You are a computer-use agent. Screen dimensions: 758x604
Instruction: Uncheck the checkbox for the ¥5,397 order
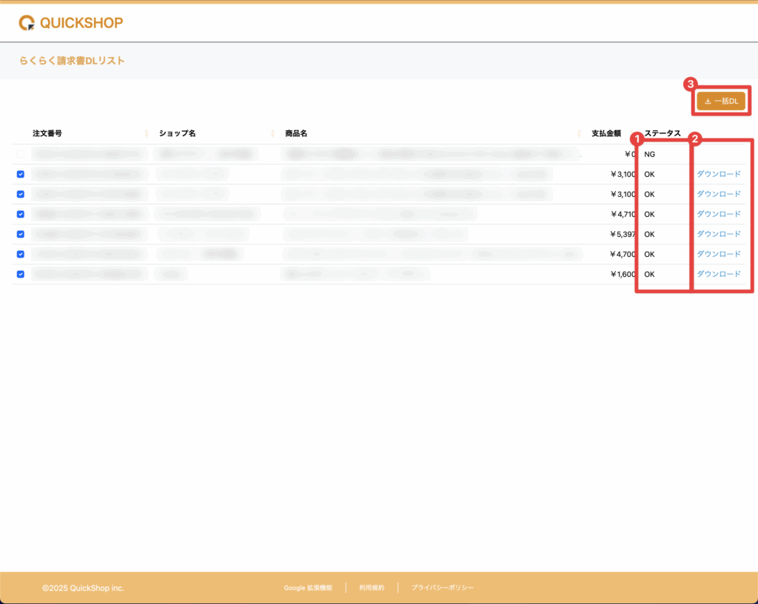point(21,234)
